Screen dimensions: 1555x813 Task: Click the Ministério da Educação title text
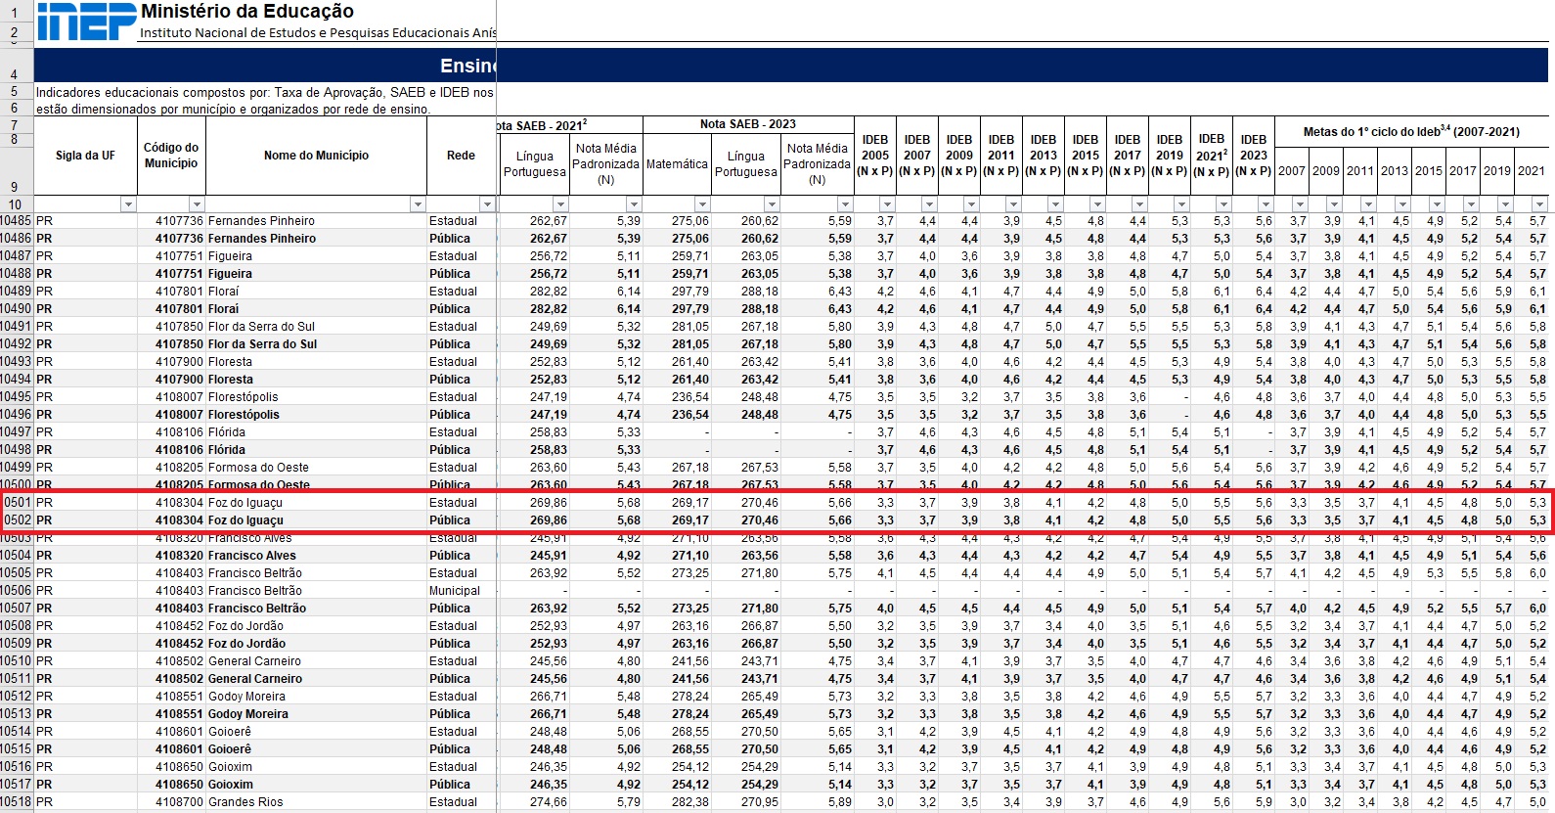pos(247,12)
